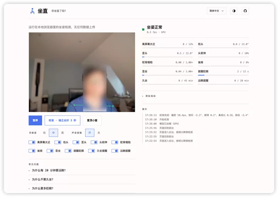Click the 校准 · 端正坐好 3 秒 button
The height and width of the screenshot is (197, 278).
(x=62, y=120)
